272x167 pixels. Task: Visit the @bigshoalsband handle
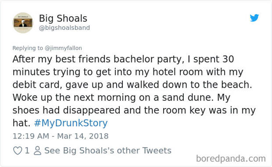point(64,28)
